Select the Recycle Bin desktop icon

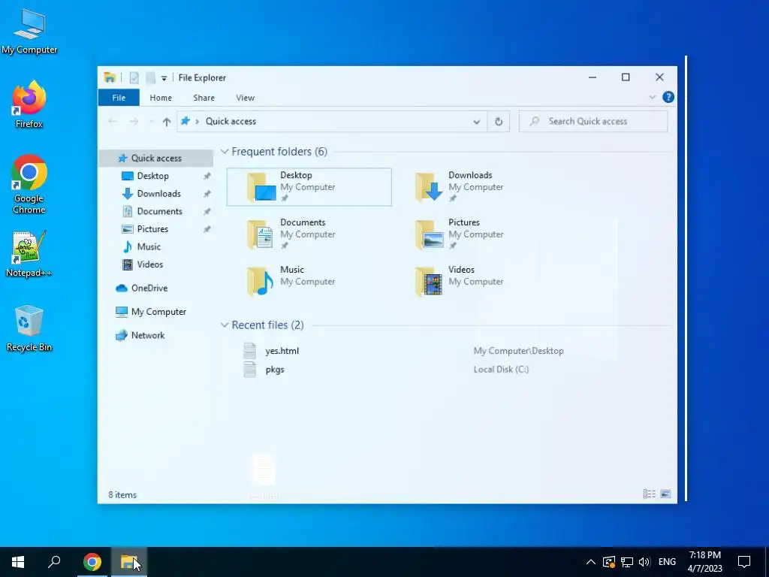click(x=29, y=328)
